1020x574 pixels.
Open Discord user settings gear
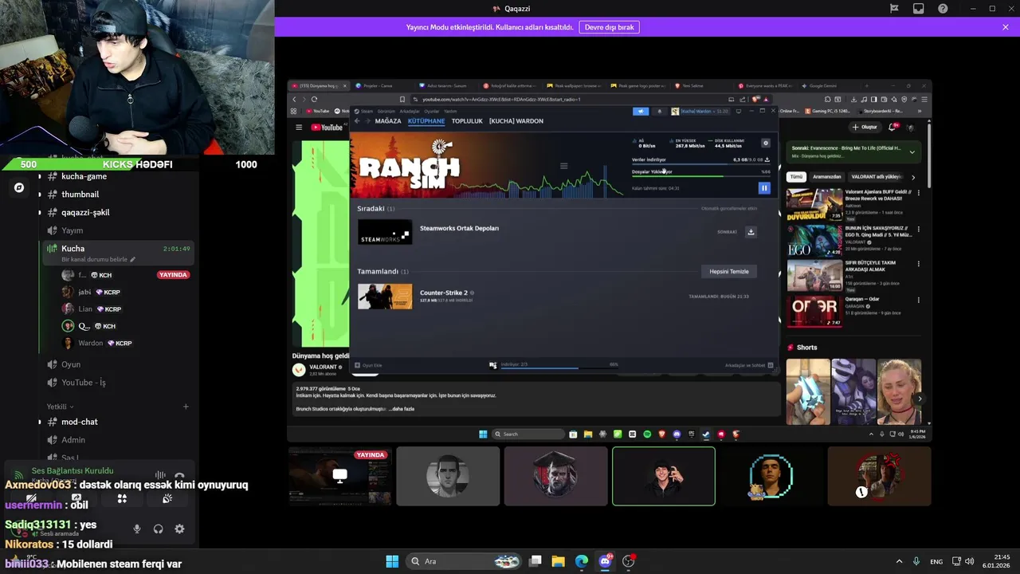point(179,529)
